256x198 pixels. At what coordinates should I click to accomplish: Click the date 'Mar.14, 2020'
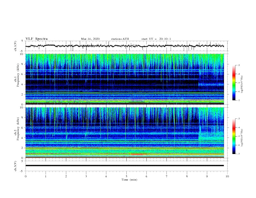(x=90, y=39)
